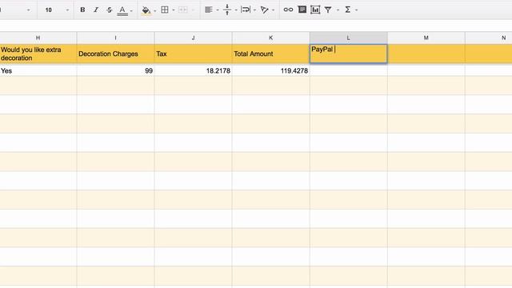Expand the merge cells dropdown arrow

(192, 10)
